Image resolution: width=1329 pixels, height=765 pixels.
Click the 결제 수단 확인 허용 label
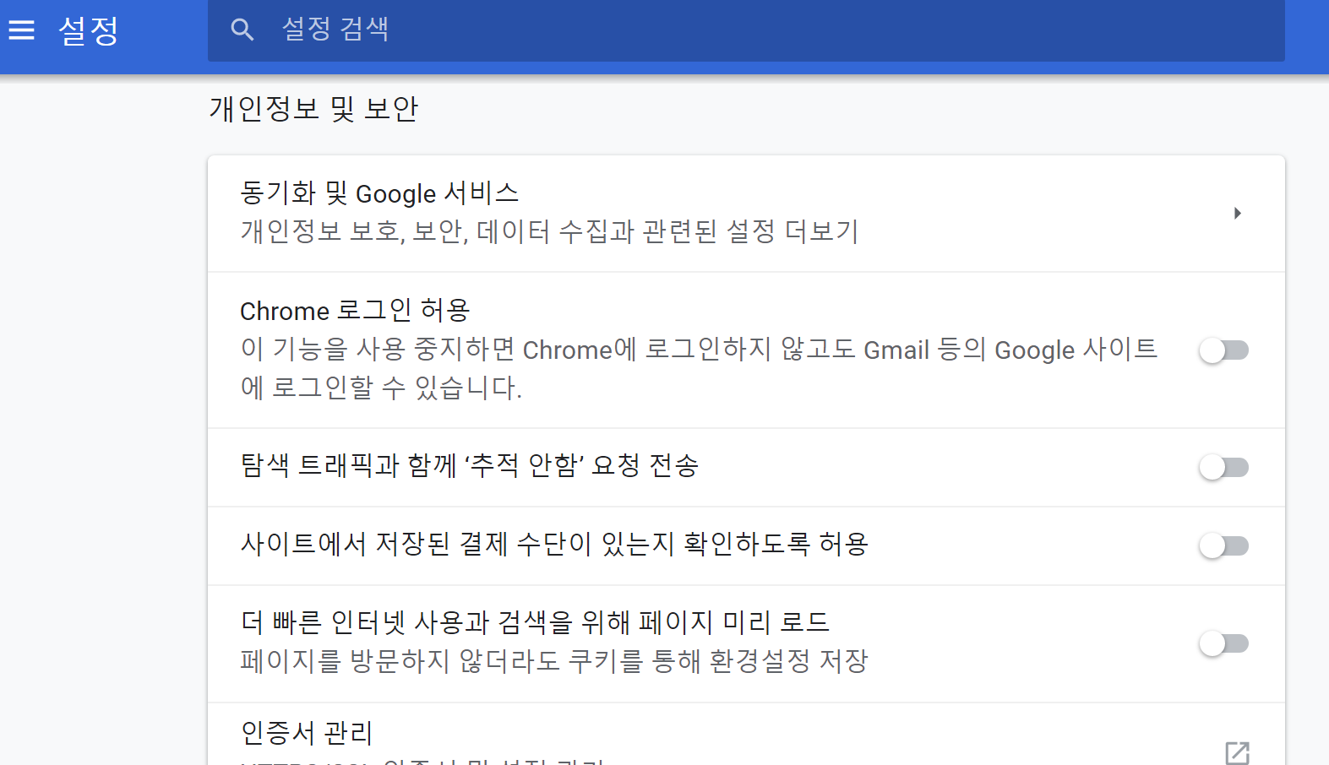coord(554,544)
